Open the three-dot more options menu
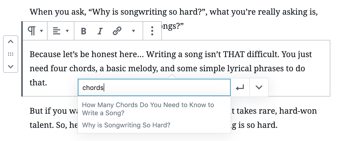Image resolution: width=350 pixels, height=141 pixels. [x=152, y=31]
